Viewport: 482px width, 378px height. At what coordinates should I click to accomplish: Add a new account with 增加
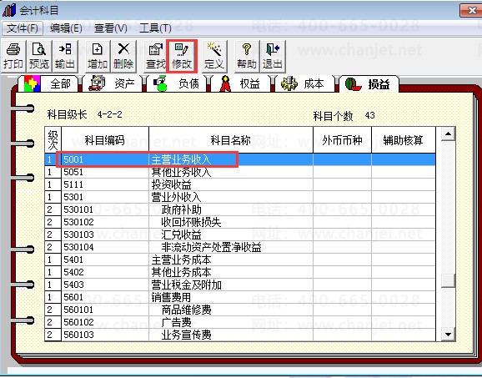click(x=98, y=56)
